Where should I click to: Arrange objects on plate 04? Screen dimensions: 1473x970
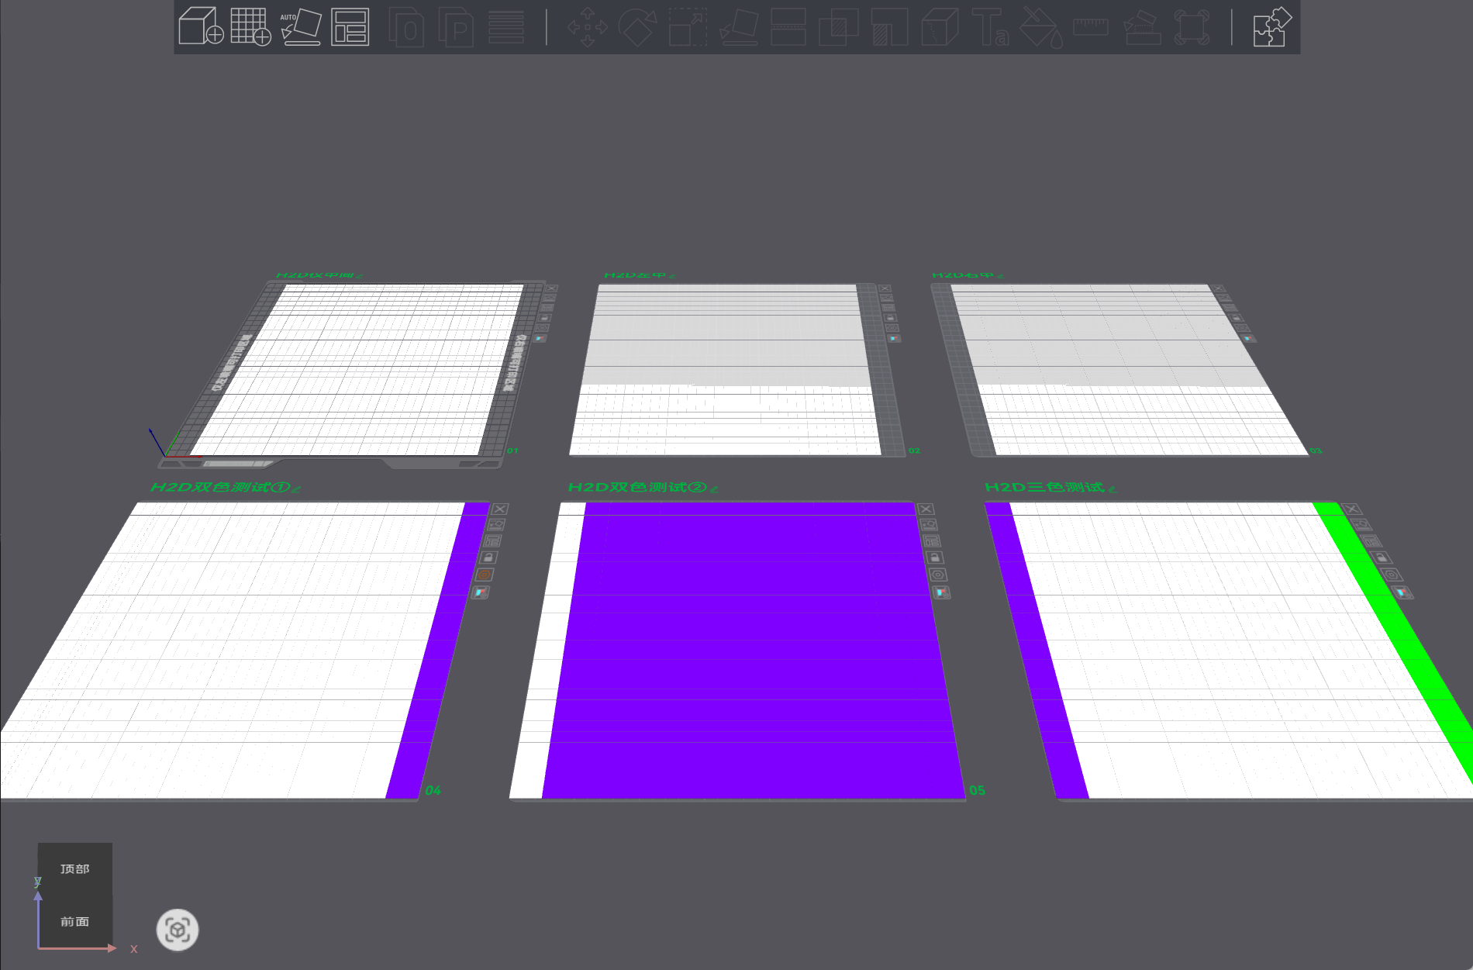492,541
